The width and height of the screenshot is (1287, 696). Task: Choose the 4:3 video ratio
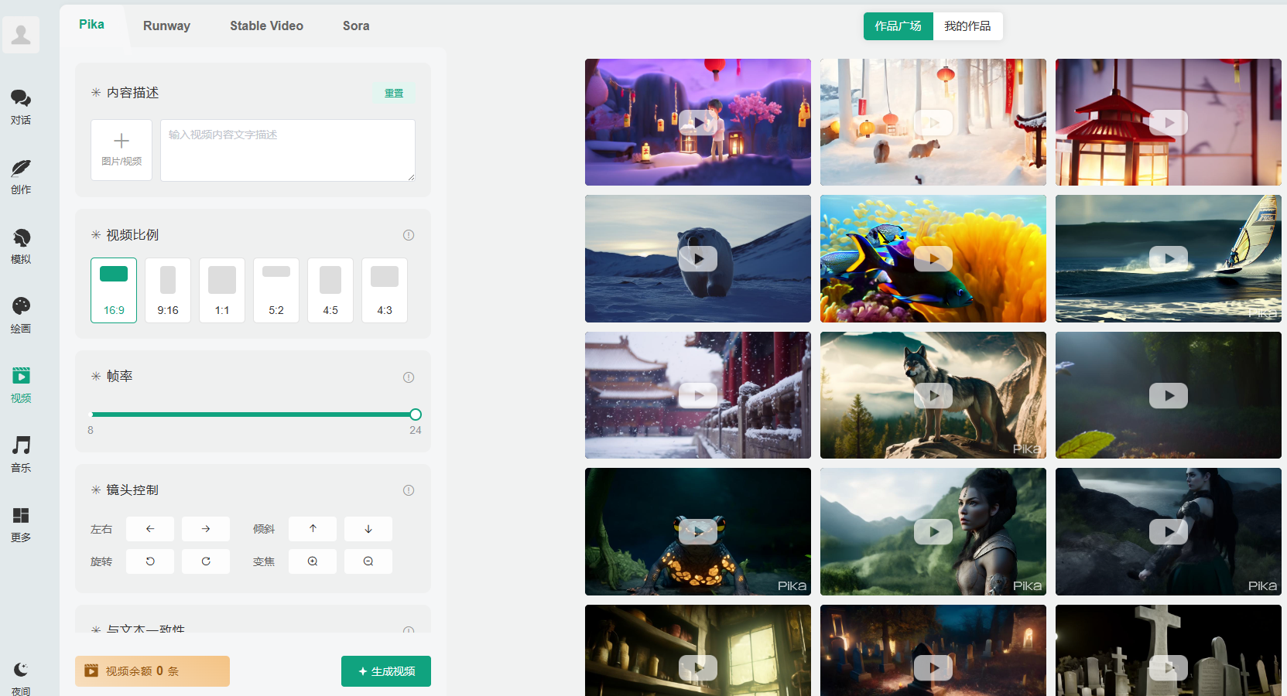pyautogui.click(x=385, y=290)
